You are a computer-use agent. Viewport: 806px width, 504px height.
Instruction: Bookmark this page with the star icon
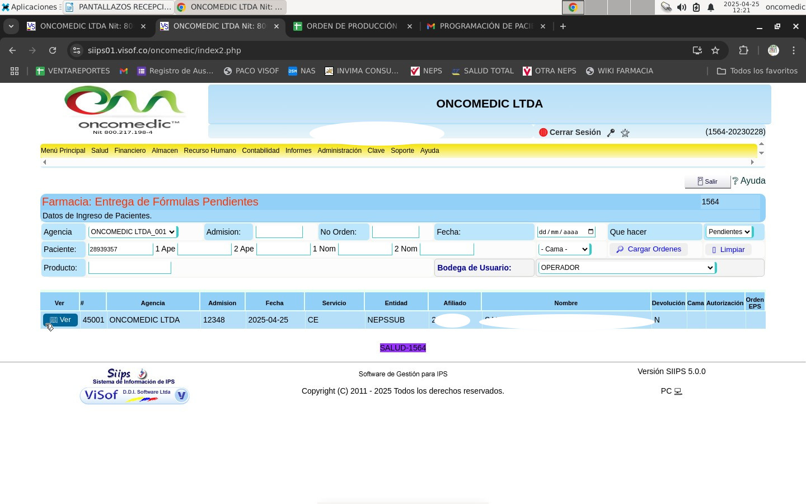[715, 50]
